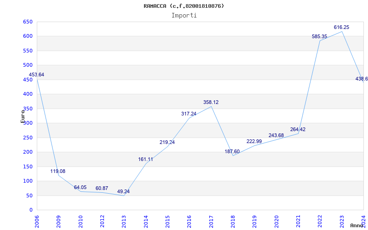The height and width of the screenshot is (230, 368).
Task: Click the 60.87 data label
Action: 102,189
